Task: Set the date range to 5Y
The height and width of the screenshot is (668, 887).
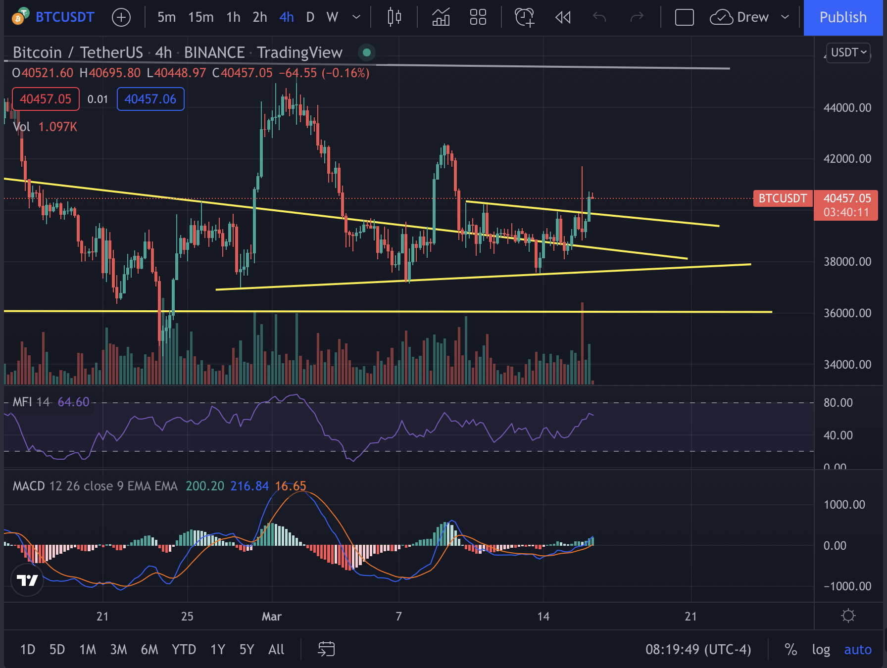Action: pos(246,649)
